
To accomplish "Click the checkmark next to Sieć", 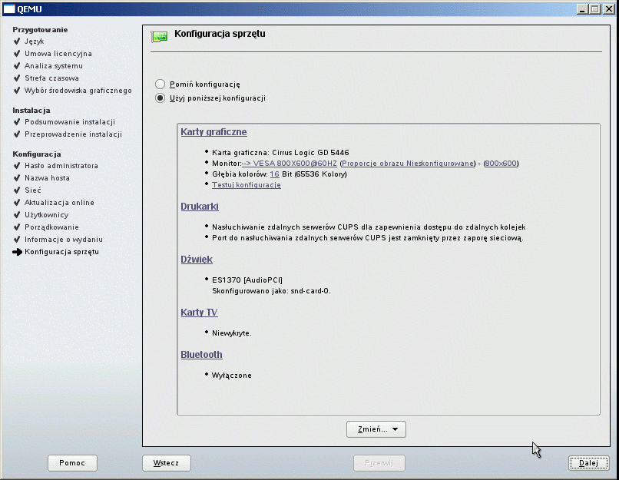I will tap(17, 190).
